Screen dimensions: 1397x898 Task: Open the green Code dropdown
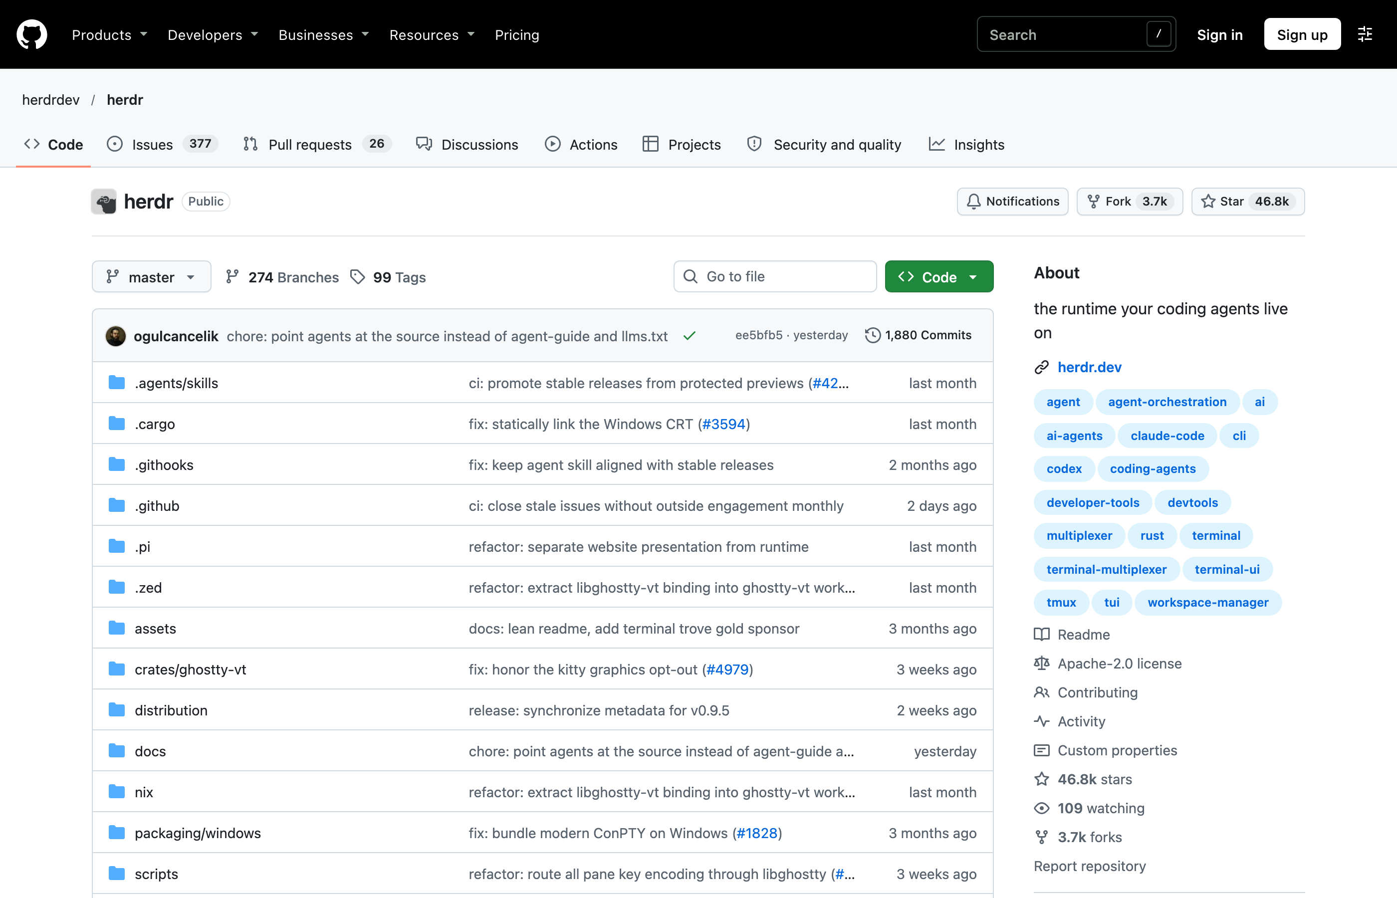[938, 276]
